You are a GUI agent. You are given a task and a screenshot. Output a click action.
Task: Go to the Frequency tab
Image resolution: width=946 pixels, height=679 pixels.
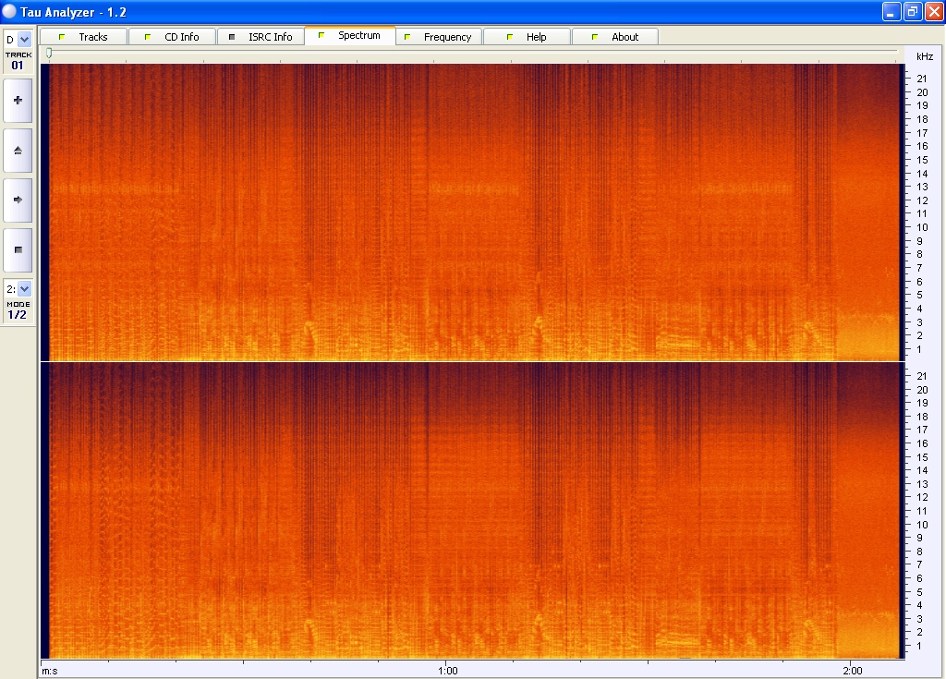click(x=439, y=37)
